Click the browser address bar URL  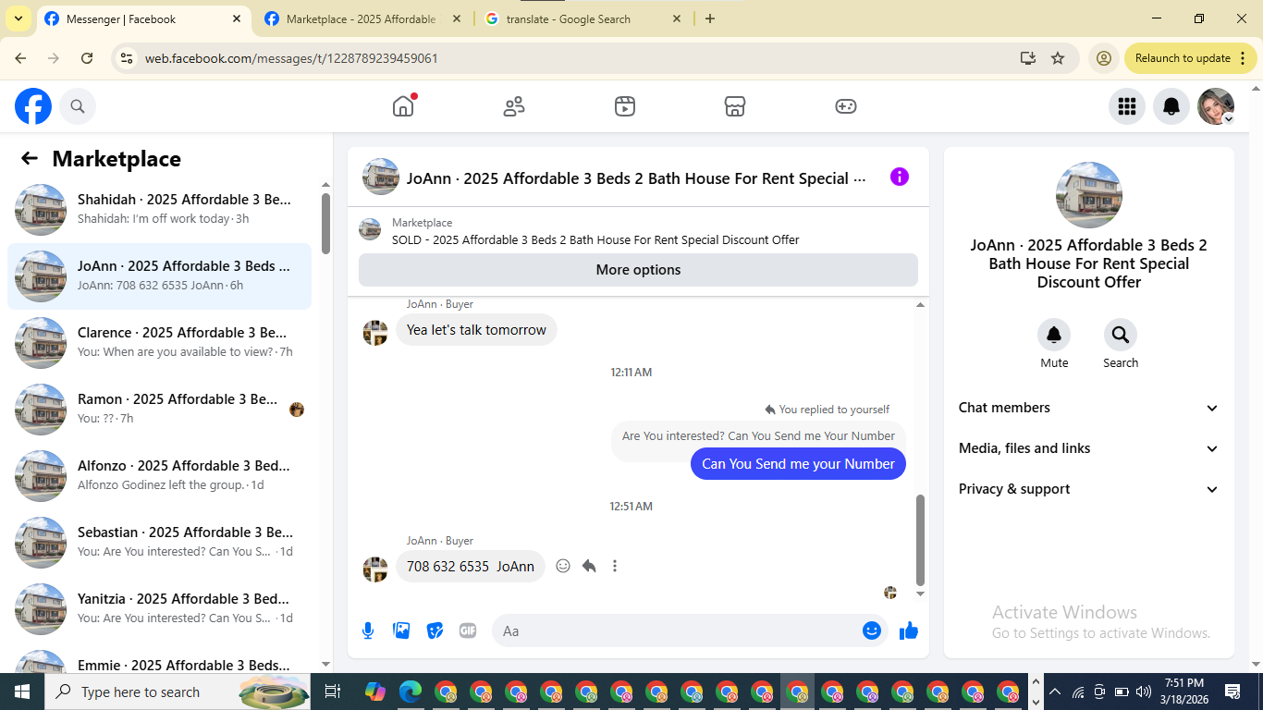click(x=291, y=58)
